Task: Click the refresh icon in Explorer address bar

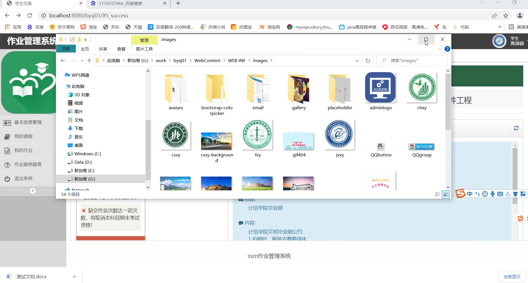Action: tap(368, 61)
